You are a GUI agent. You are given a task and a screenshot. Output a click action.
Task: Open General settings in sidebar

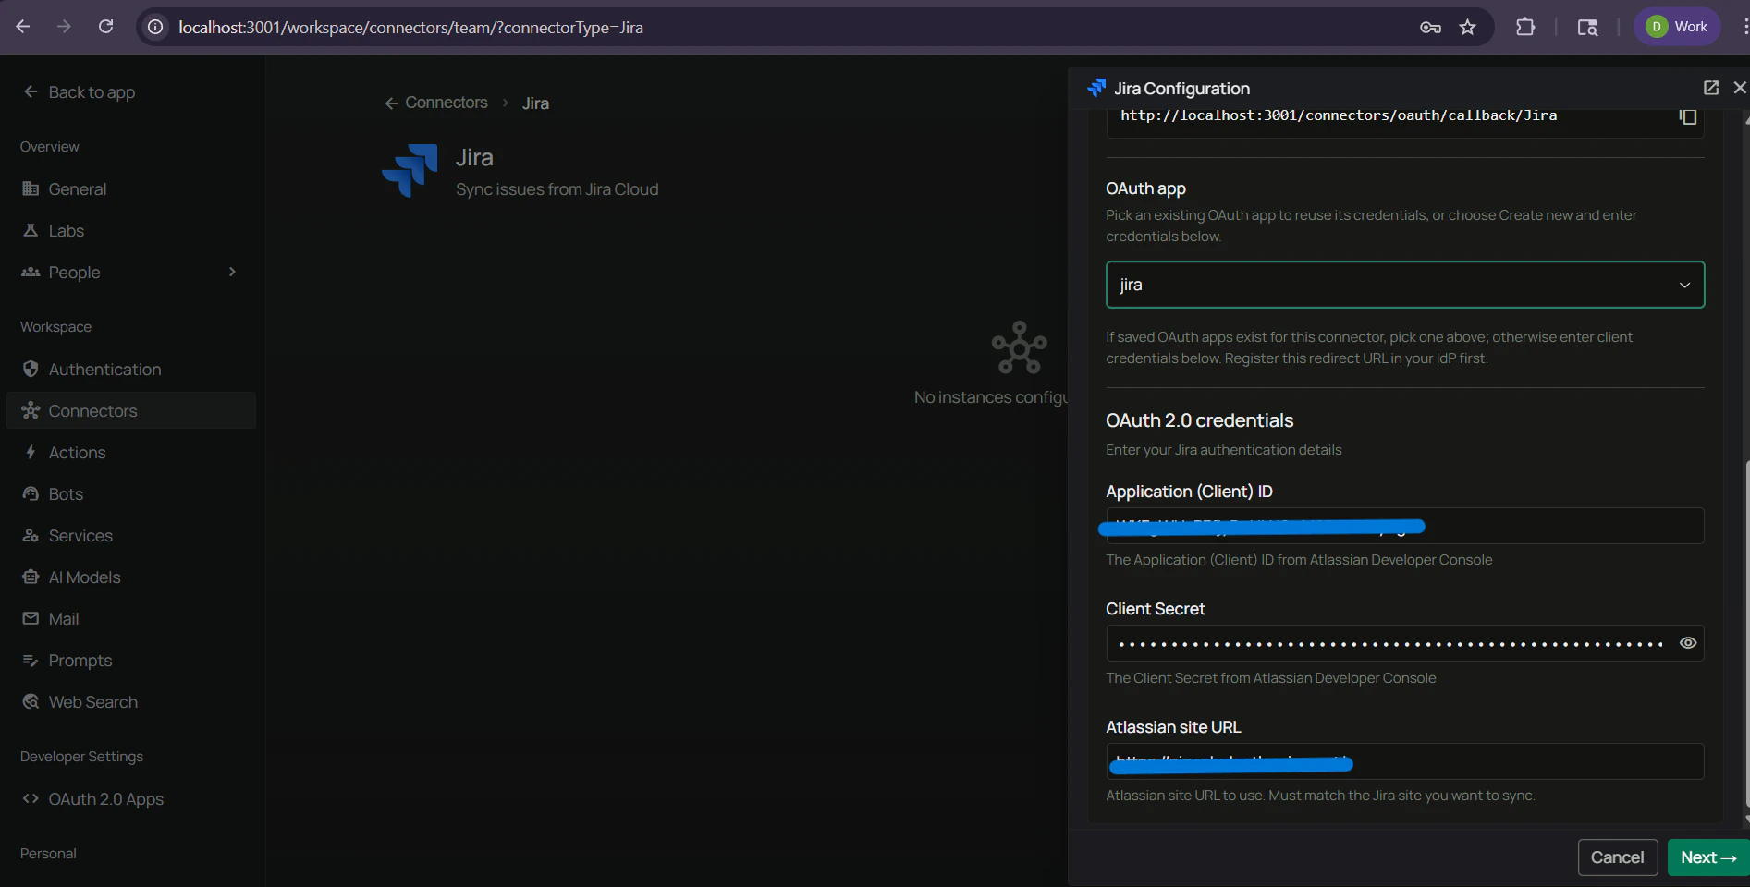tap(130, 188)
